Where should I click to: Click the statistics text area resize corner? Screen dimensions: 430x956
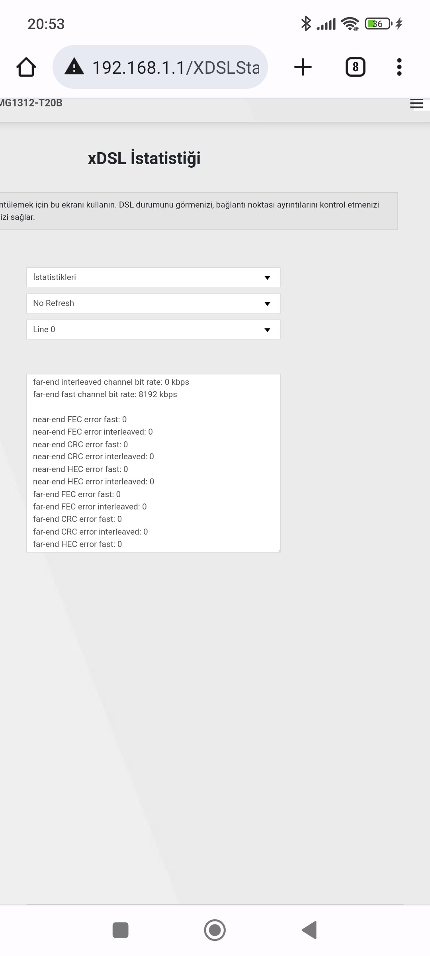[279, 550]
